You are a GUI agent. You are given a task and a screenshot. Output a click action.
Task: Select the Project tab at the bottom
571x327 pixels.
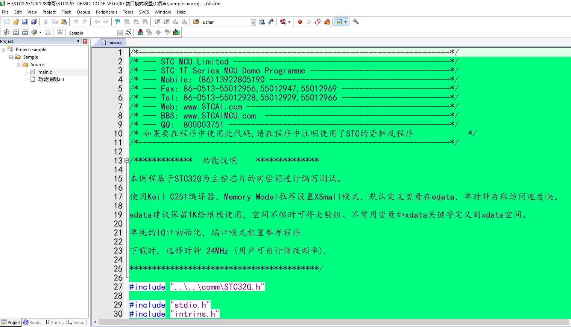point(11,322)
